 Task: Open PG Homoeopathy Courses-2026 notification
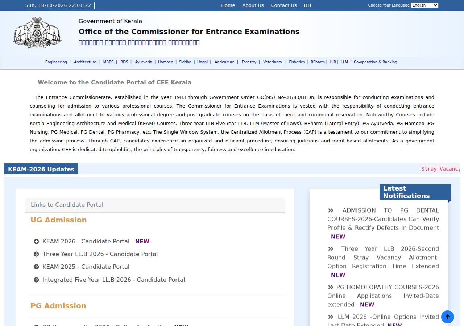[383, 296]
